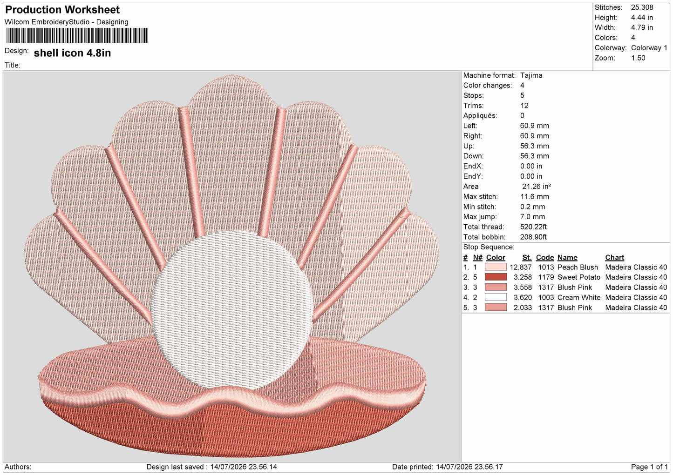Click the Max stitch value 11.6 mm

coord(535,197)
